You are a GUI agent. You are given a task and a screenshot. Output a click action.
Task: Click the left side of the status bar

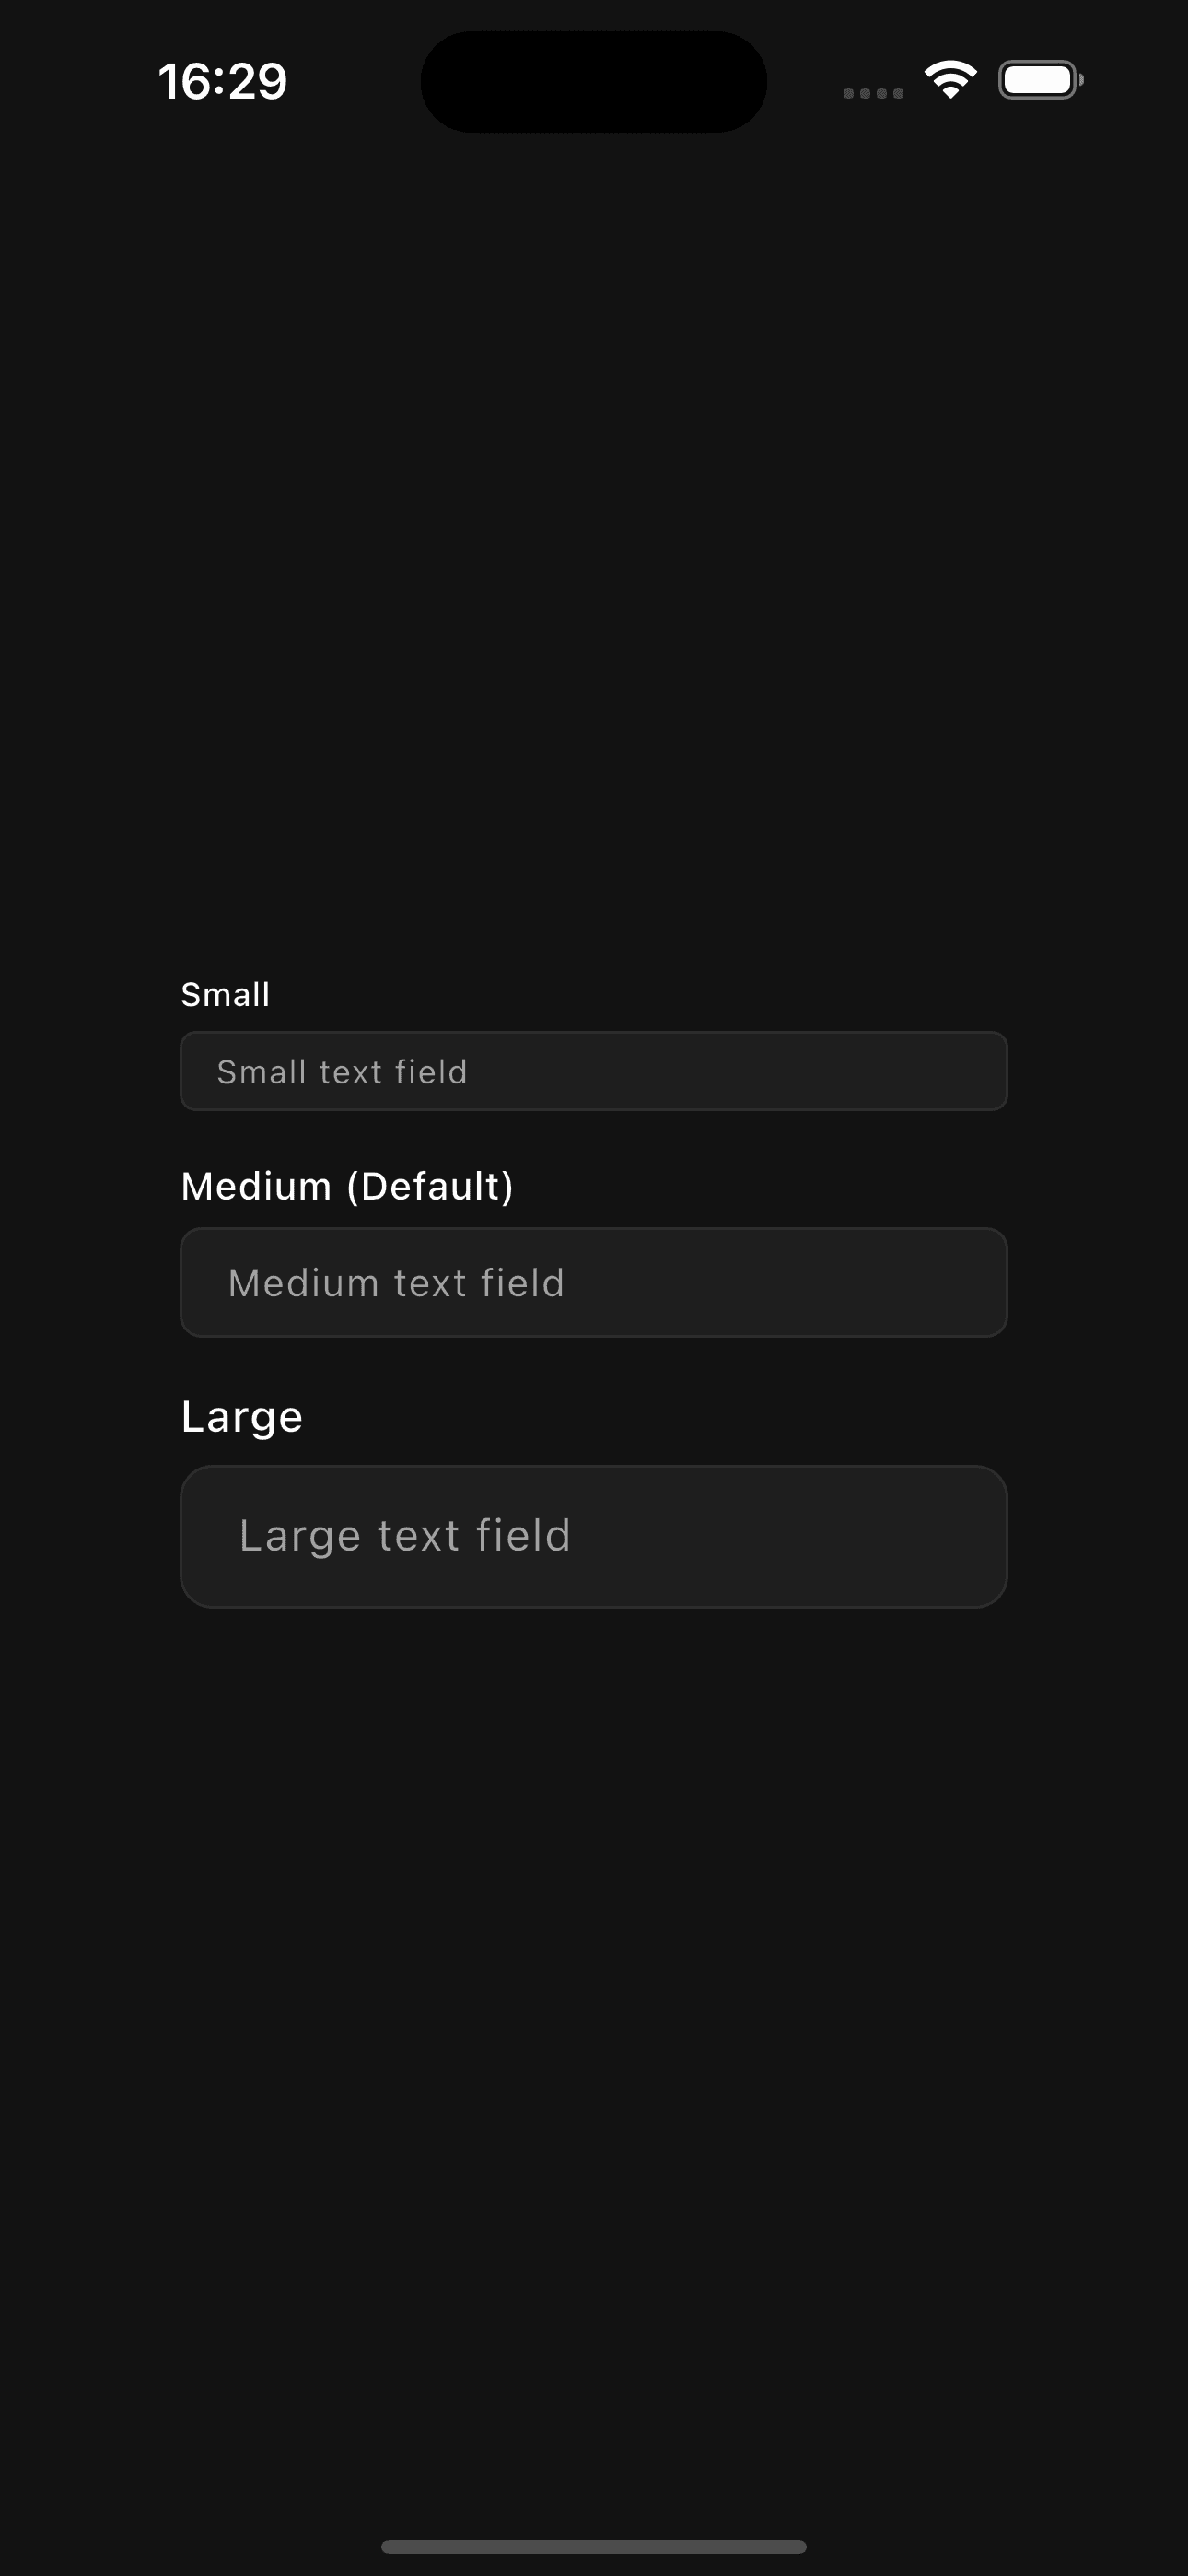222,82
